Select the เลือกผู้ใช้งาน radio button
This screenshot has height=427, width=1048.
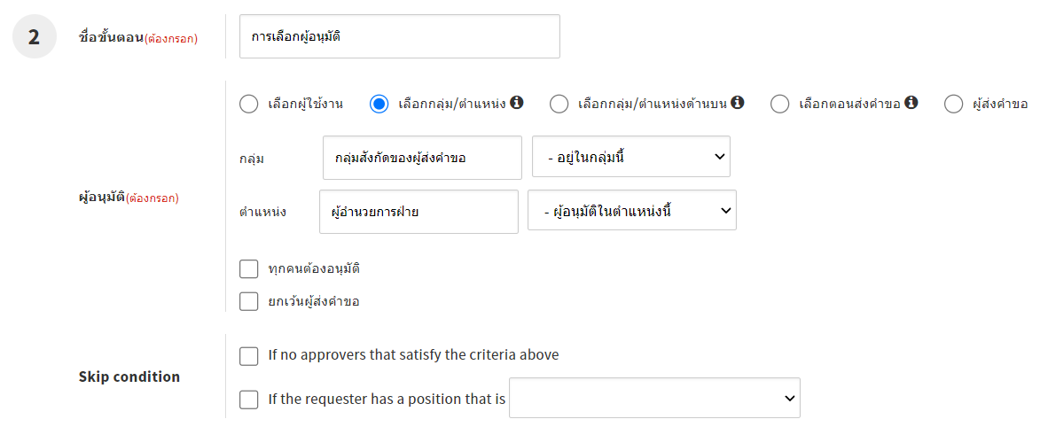point(249,105)
